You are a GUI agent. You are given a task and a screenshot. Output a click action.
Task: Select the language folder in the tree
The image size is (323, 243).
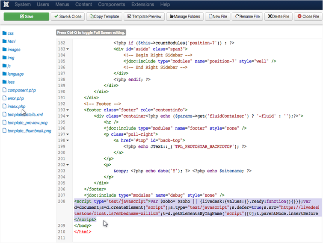(15, 74)
